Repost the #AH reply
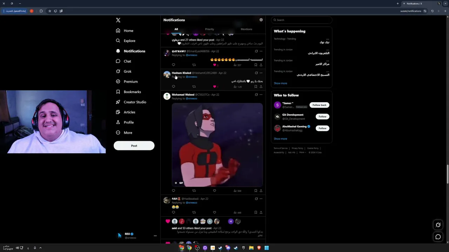The image size is (449, 252). click(x=194, y=212)
